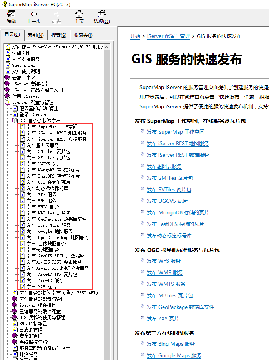
Task: Switch to the 目录(C) tab
Action: [x=12, y=35]
